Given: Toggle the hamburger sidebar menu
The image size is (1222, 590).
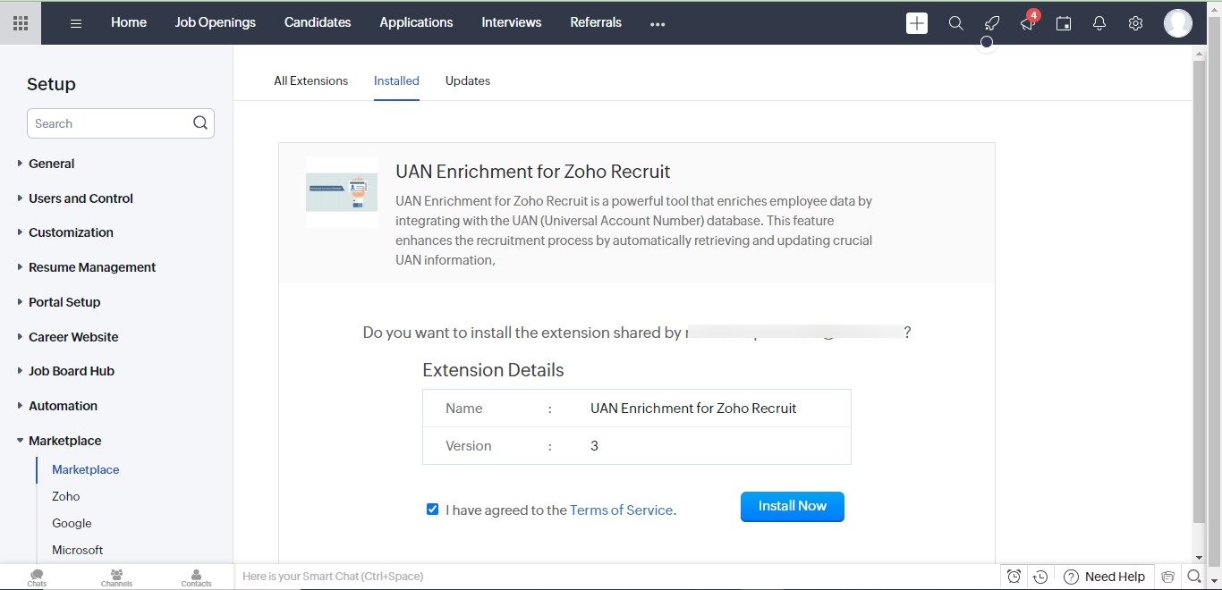Looking at the screenshot, I should tap(76, 23).
